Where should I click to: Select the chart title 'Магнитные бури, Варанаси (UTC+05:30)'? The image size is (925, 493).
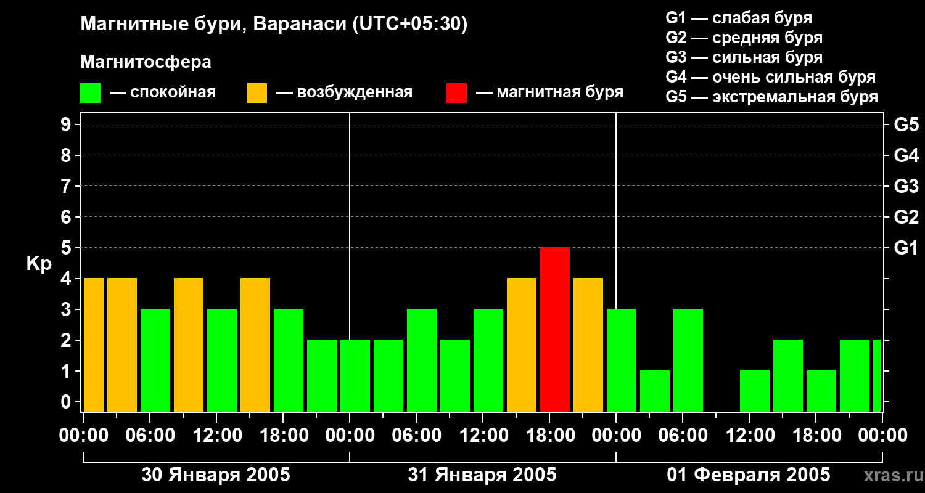click(x=274, y=24)
